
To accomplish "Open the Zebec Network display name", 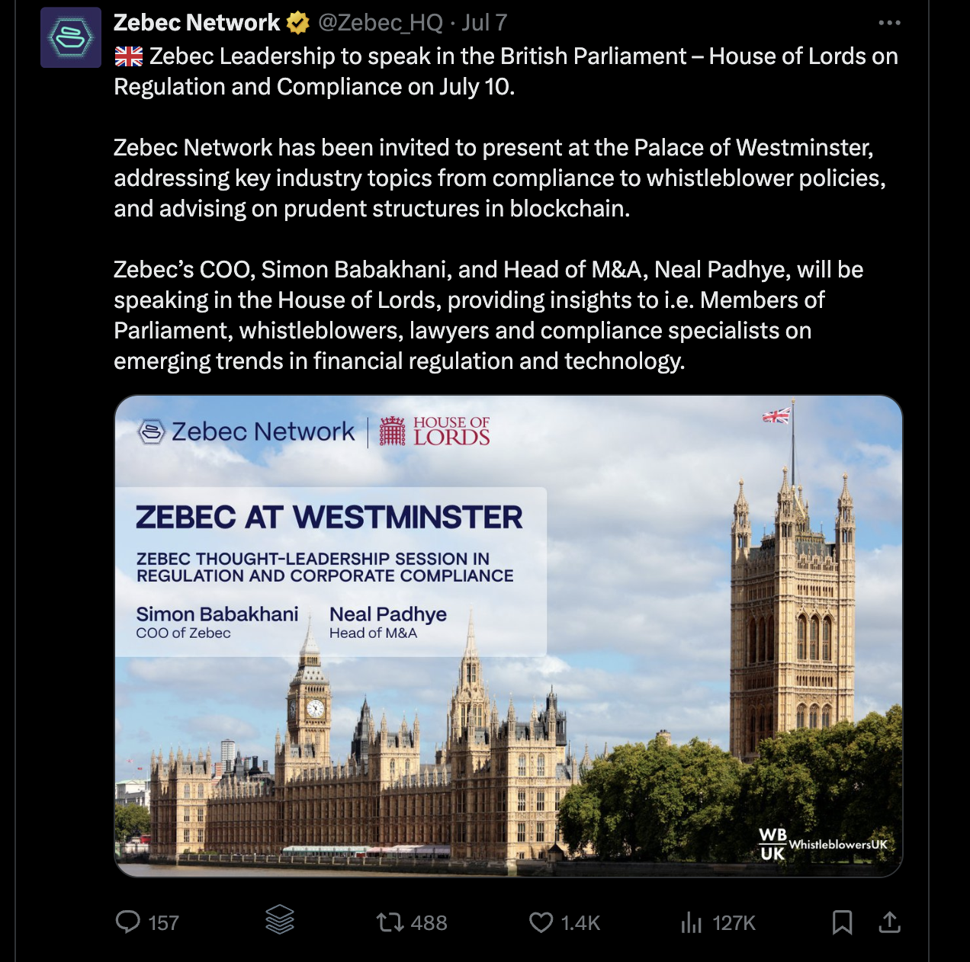I will pyautogui.click(x=197, y=23).
